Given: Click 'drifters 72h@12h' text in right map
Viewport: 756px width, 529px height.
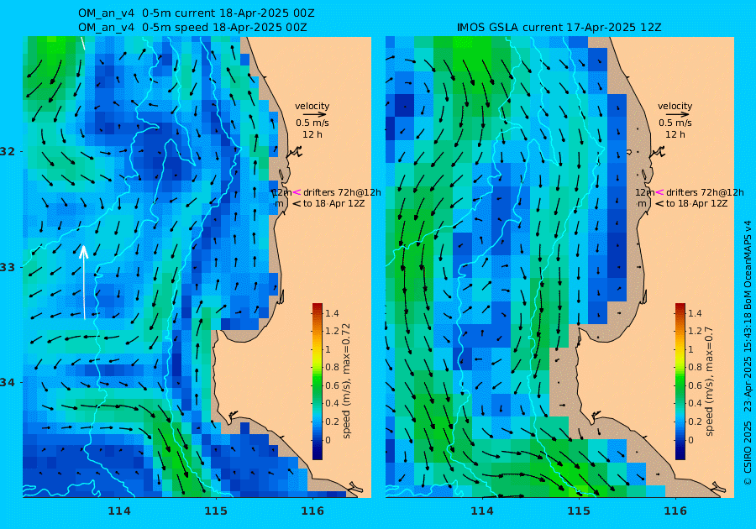Looking at the screenshot, I should (705, 192).
